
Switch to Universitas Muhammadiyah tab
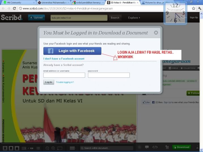pyautogui.click(x=54, y=3)
